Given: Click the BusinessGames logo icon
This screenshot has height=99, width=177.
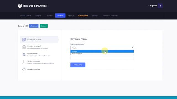Looking at the screenshot, I should tap(20, 6).
